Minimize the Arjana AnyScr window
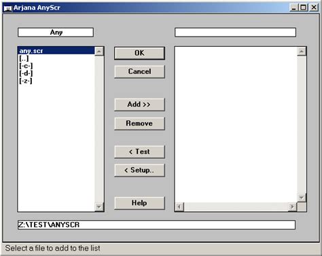Viewport: 322px width, 256px height. [294, 7]
